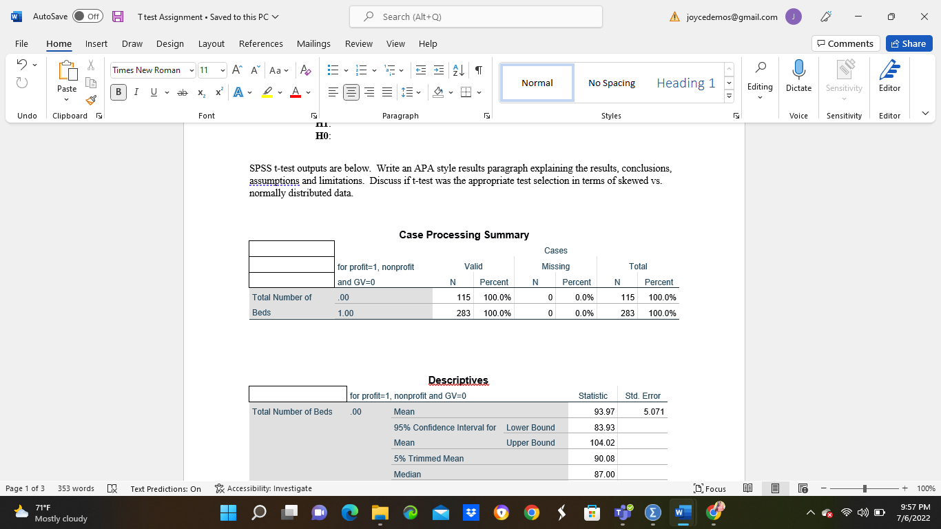Clear all formatting with eraser A icon
The image size is (941, 529).
coord(307,70)
